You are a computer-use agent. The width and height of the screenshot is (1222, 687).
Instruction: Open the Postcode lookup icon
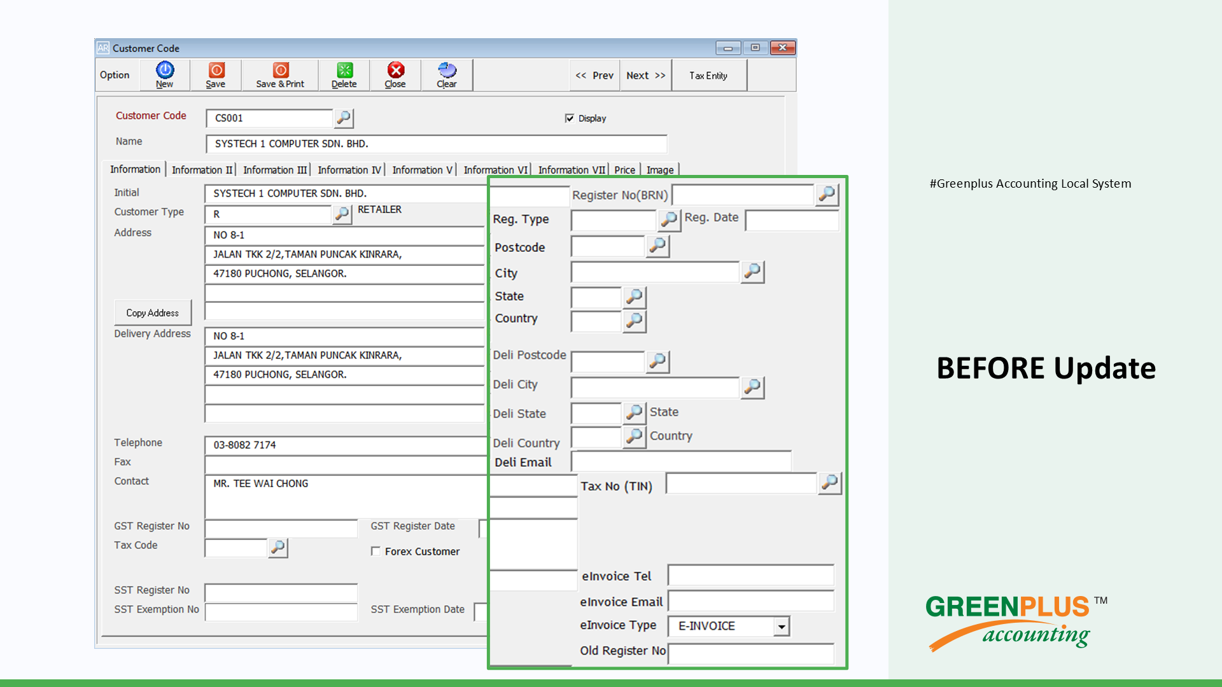click(x=658, y=246)
